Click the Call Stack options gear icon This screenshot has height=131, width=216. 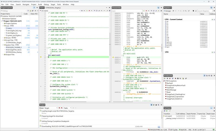(x=214, y=111)
